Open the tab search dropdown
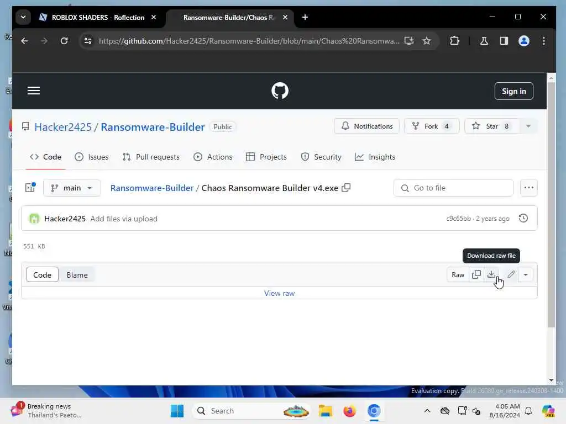Screen dimensions: 566x424 pos(23,17)
